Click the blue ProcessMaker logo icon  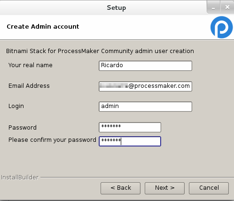point(221,27)
